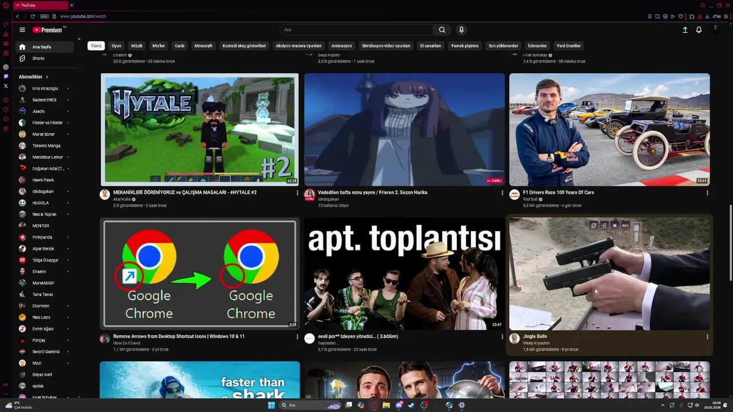Open more options for Remove Arrows video
Image resolution: width=733 pixels, height=412 pixels.
[297, 337]
